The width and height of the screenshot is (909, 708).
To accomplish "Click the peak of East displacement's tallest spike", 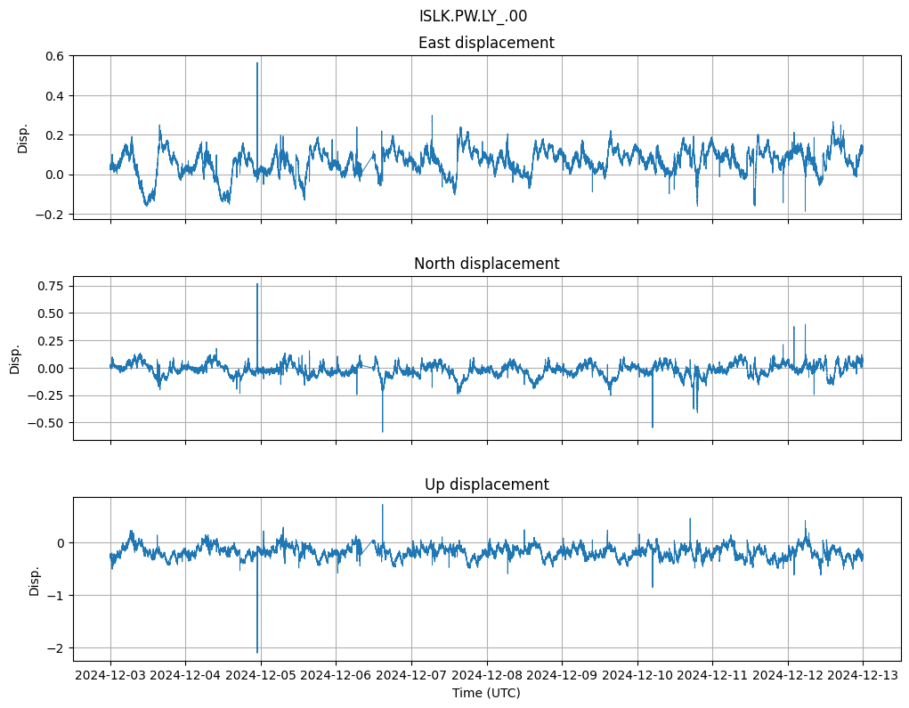I will pyautogui.click(x=257, y=62).
